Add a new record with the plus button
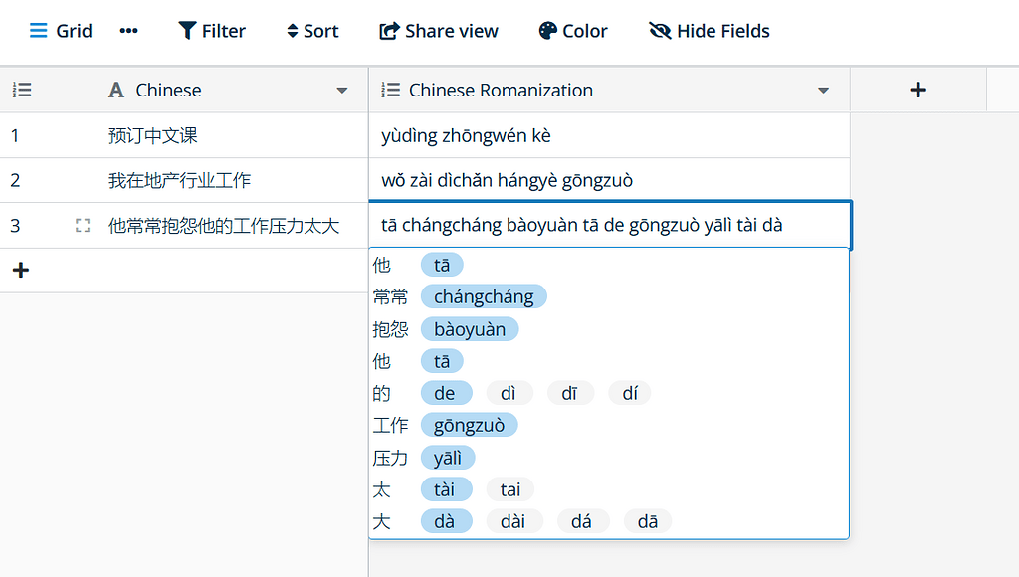The width and height of the screenshot is (1019, 577). click(x=21, y=270)
